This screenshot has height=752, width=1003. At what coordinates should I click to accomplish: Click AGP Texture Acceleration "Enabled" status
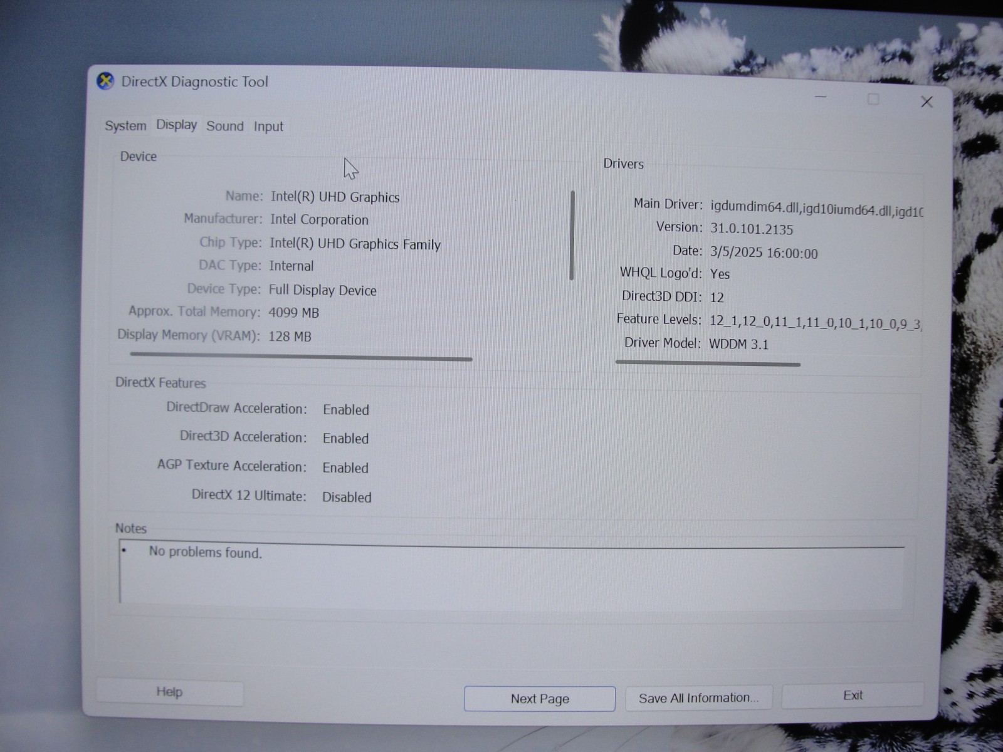(x=345, y=468)
